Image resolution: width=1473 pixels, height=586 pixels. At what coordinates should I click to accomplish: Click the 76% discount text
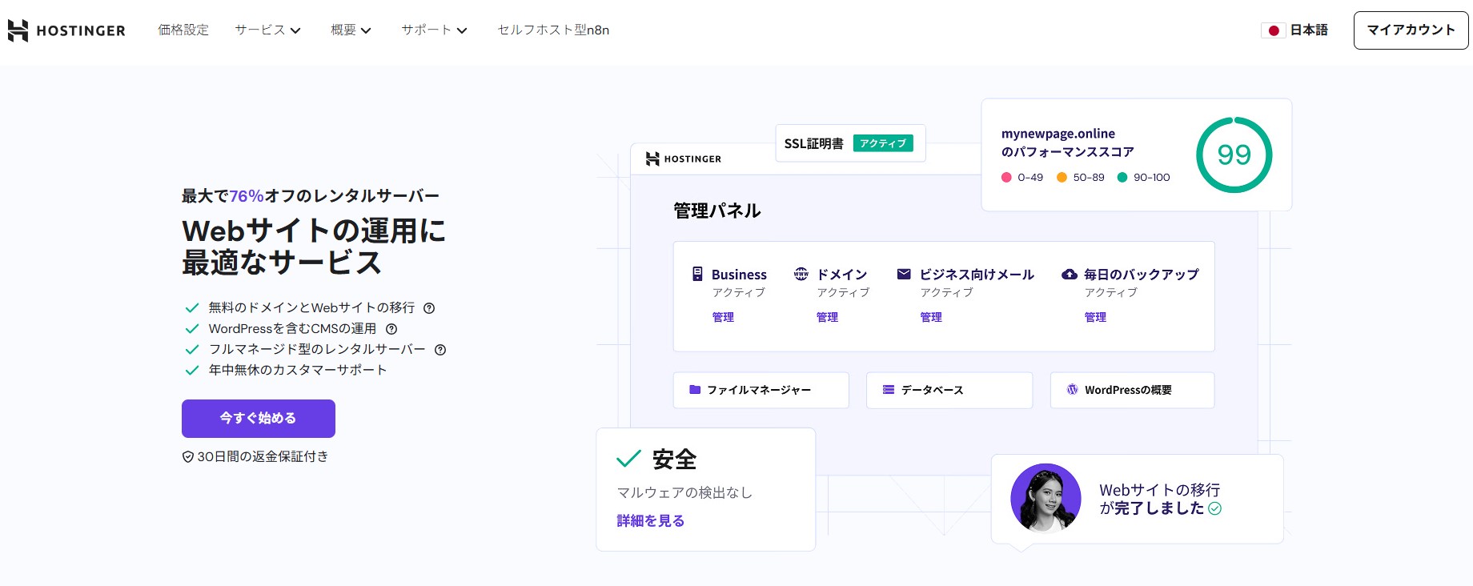pos(247,196)
